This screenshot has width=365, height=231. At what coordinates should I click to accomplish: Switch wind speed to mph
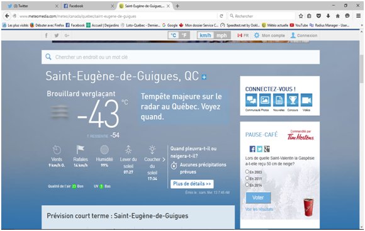[x=222, y=35]
